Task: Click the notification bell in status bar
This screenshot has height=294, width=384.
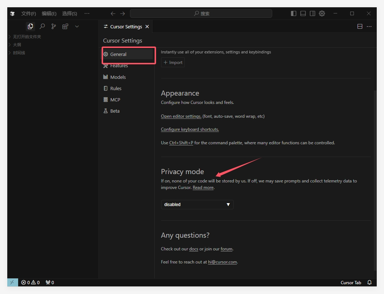Action: coord(369,282)
